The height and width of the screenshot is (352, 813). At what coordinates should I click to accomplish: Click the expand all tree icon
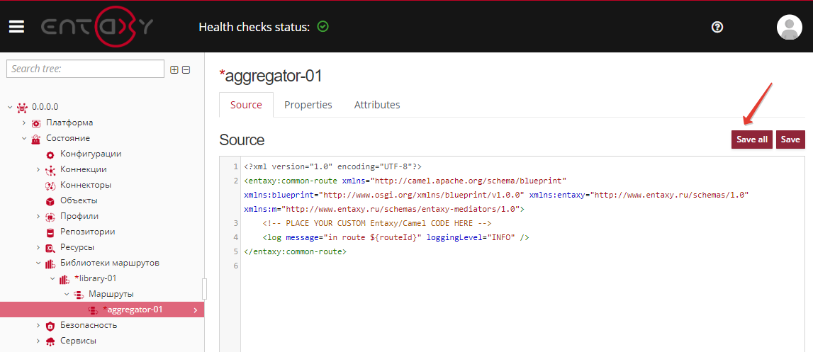[174, 69]
